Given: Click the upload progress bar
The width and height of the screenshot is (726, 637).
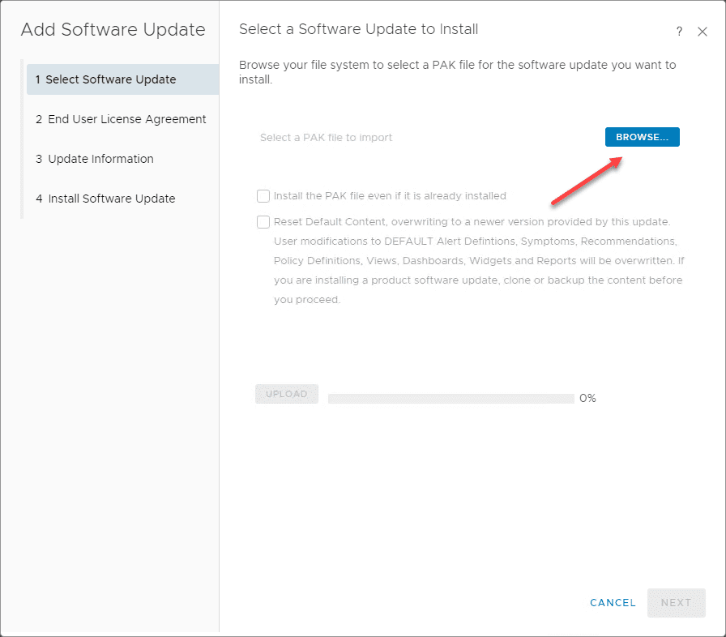Looking at the screenshot, I should pyautogui.click(x=451, y=399).
